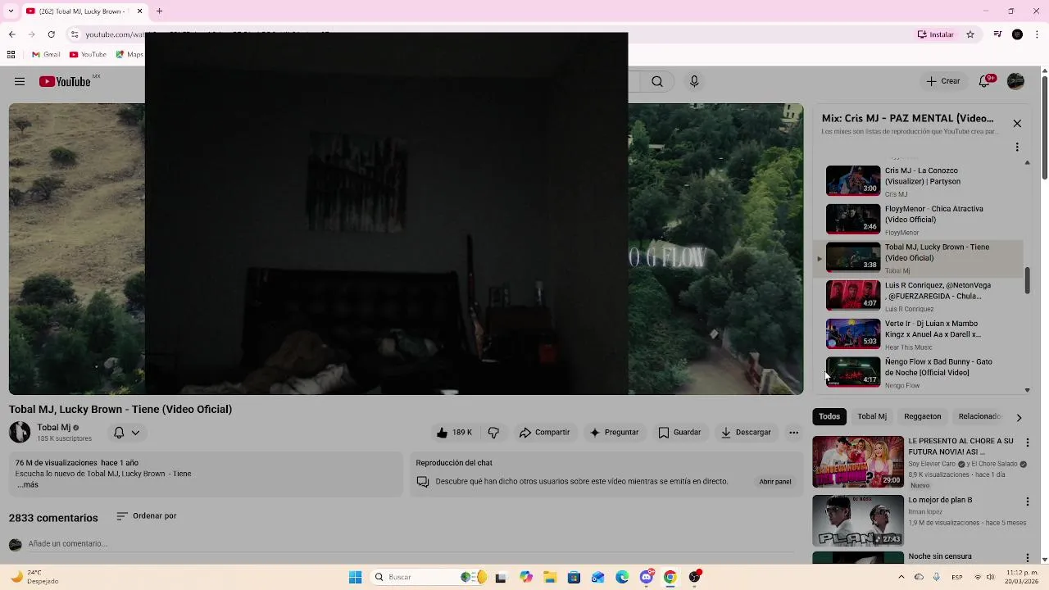The height and width of the screenshot is (590, 1049).
Task: Like the video with 189 K
Action: (455, 433)
